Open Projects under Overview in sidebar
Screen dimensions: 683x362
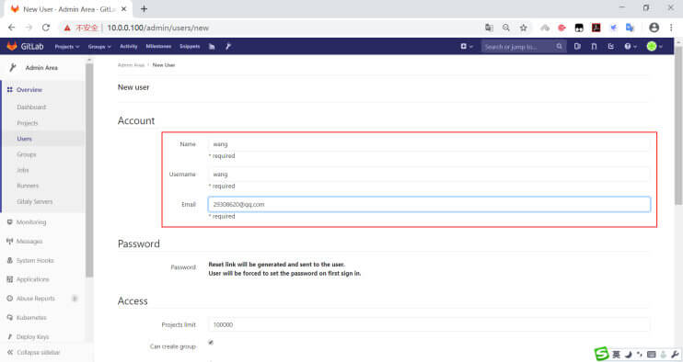28,123
